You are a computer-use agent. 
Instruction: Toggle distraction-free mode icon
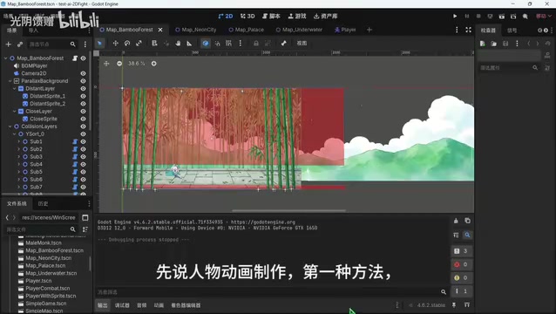coord(468,30)
